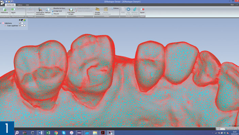Click Boucher les trous
The image size is (239, 135).
[x=58, y=8]
